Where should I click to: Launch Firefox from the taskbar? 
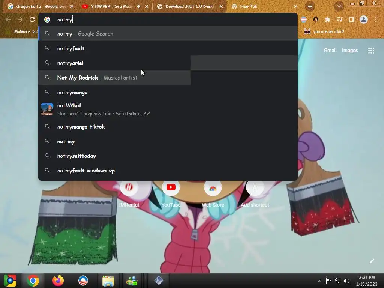tap(58, 280)
